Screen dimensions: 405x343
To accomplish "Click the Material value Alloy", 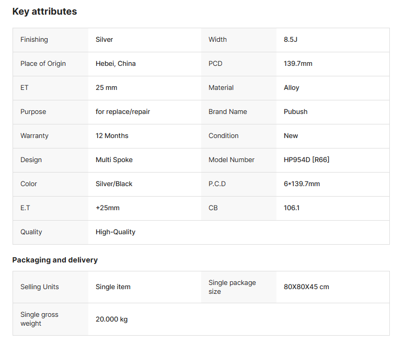I will click(x=292, y=88).
